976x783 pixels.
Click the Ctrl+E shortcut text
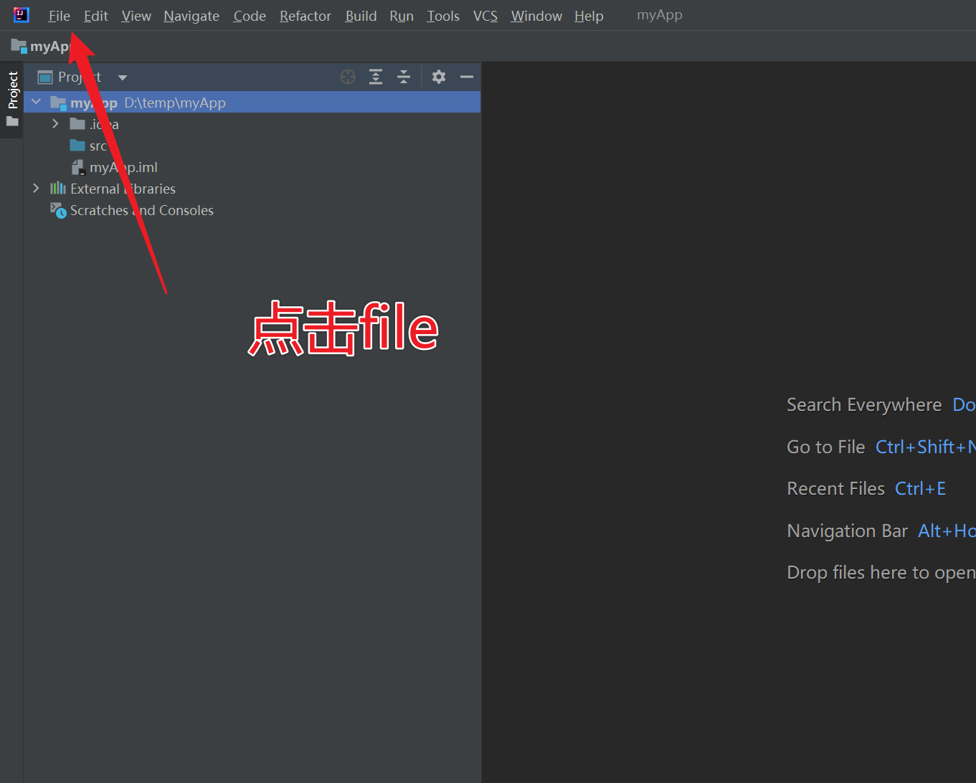921,489
